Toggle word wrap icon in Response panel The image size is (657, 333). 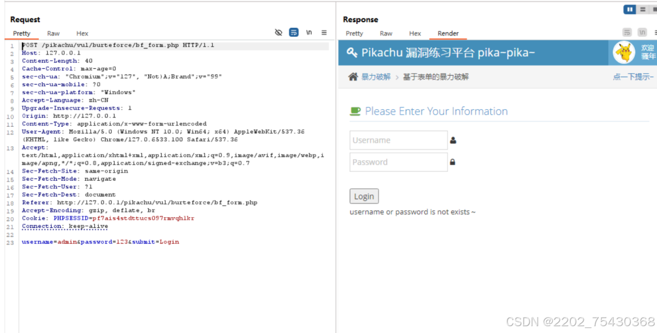(x=627, y=33)
